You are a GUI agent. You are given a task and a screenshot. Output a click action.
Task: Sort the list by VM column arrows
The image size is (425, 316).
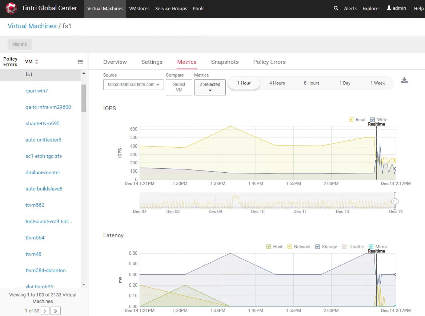click(x=37, y=62)
